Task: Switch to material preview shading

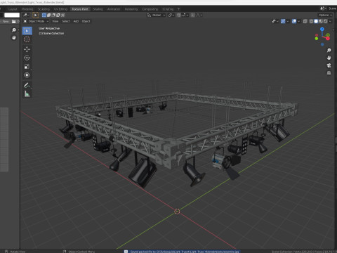Action: [x=321, y=21]
